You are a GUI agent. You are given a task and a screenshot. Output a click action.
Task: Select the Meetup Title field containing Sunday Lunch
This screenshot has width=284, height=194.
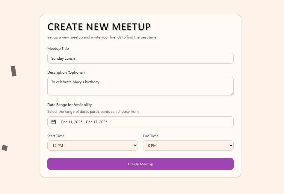140,58
